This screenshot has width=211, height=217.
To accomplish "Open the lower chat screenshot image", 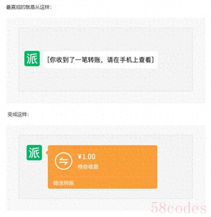I will coord(106,168).
